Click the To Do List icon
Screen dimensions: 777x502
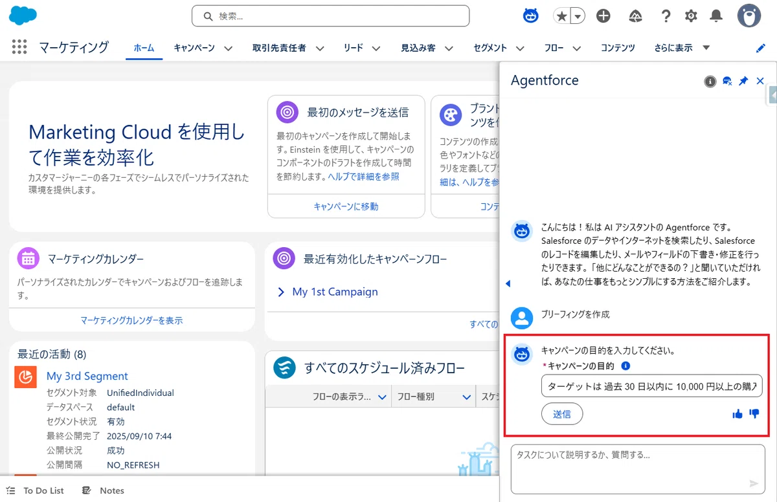(10, 490)
